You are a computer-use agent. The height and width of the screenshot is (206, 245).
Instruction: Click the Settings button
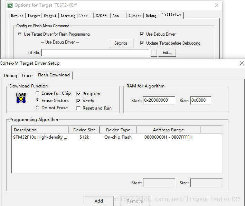[x=121, y=43]
